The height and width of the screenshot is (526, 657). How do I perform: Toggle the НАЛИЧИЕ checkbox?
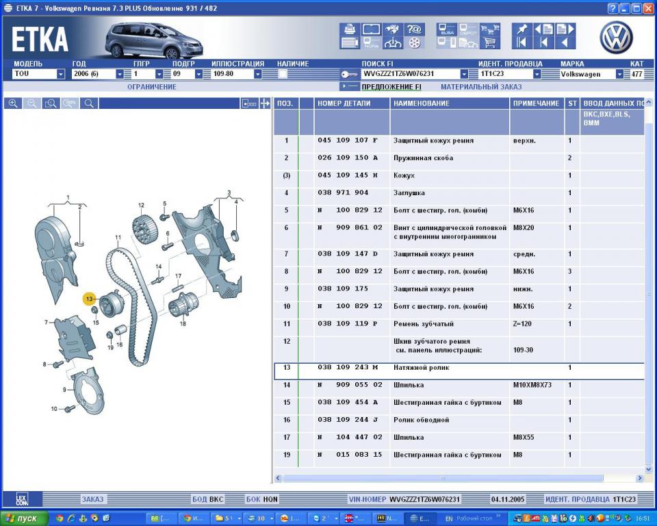(x=283, y=74)
